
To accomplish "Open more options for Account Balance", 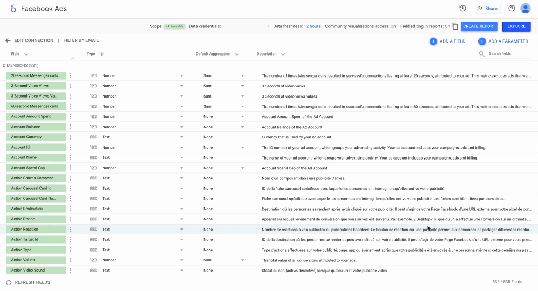I will [x=70, y=127].
